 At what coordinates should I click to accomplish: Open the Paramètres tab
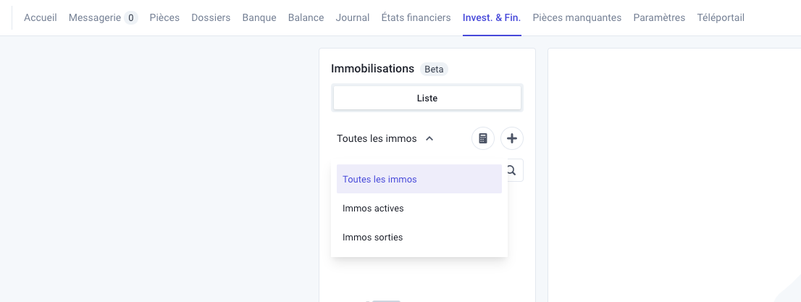tap(659, 18)
